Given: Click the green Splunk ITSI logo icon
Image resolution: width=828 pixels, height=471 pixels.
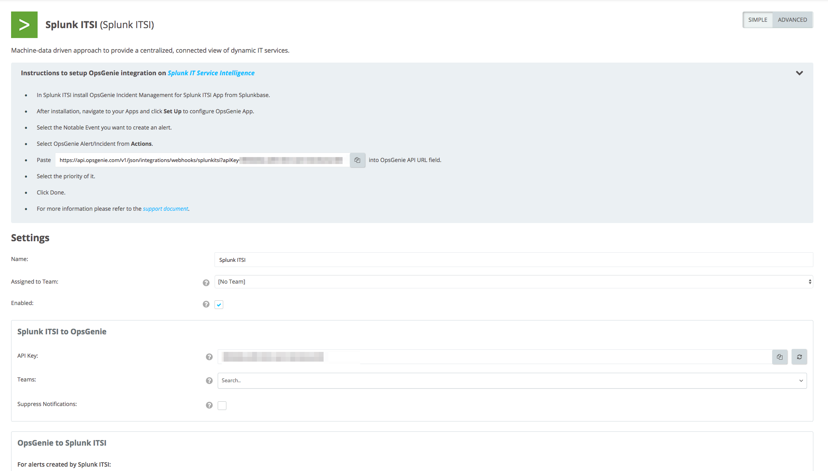Looking at the screenshot, I should point(24,25).
